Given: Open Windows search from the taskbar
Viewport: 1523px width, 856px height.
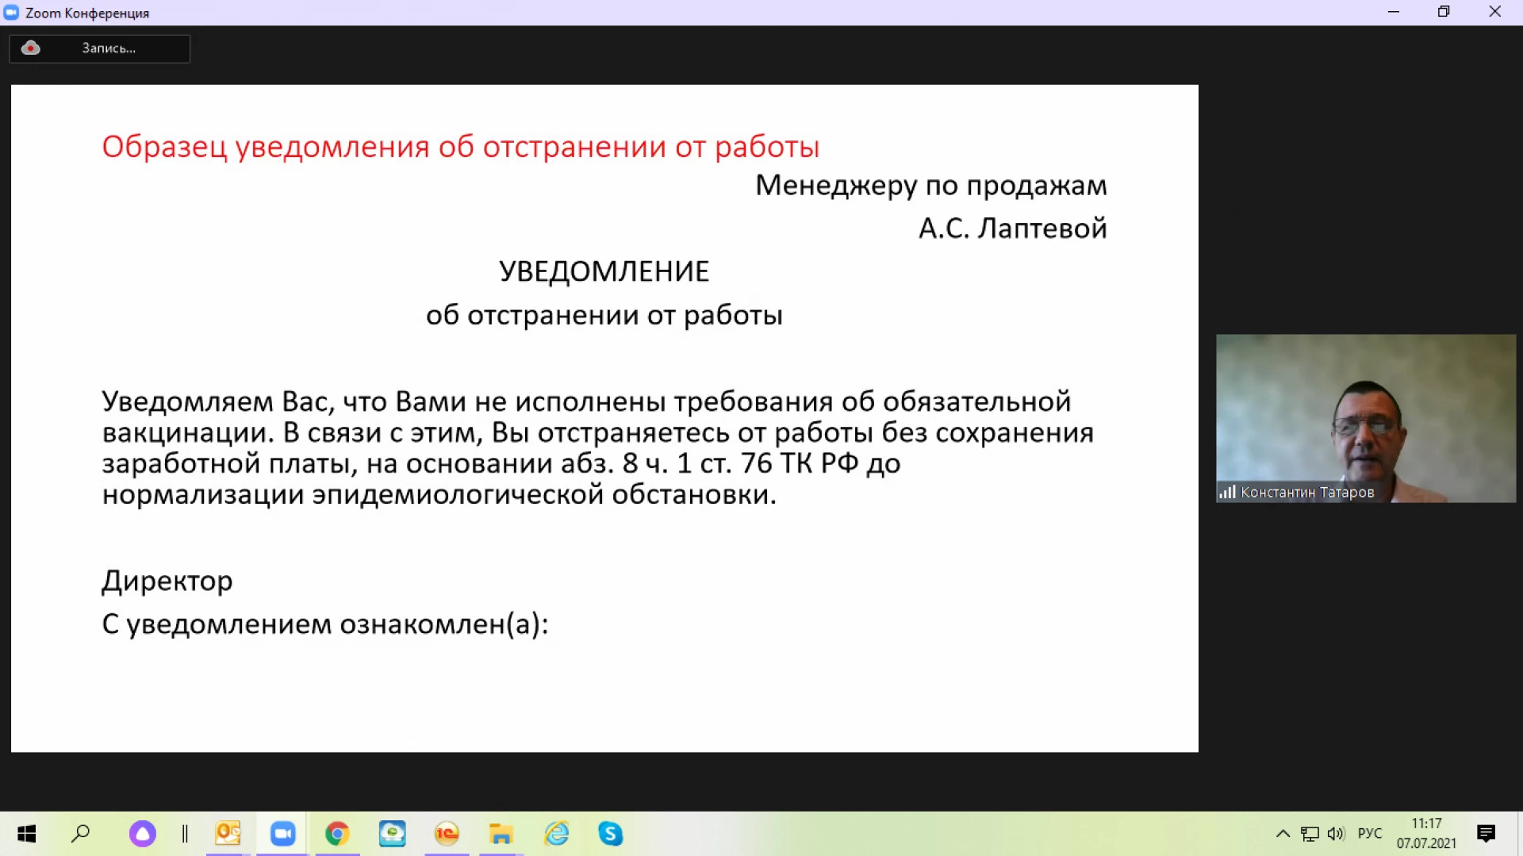Looking at the screenshot, I should coord(80,834).
